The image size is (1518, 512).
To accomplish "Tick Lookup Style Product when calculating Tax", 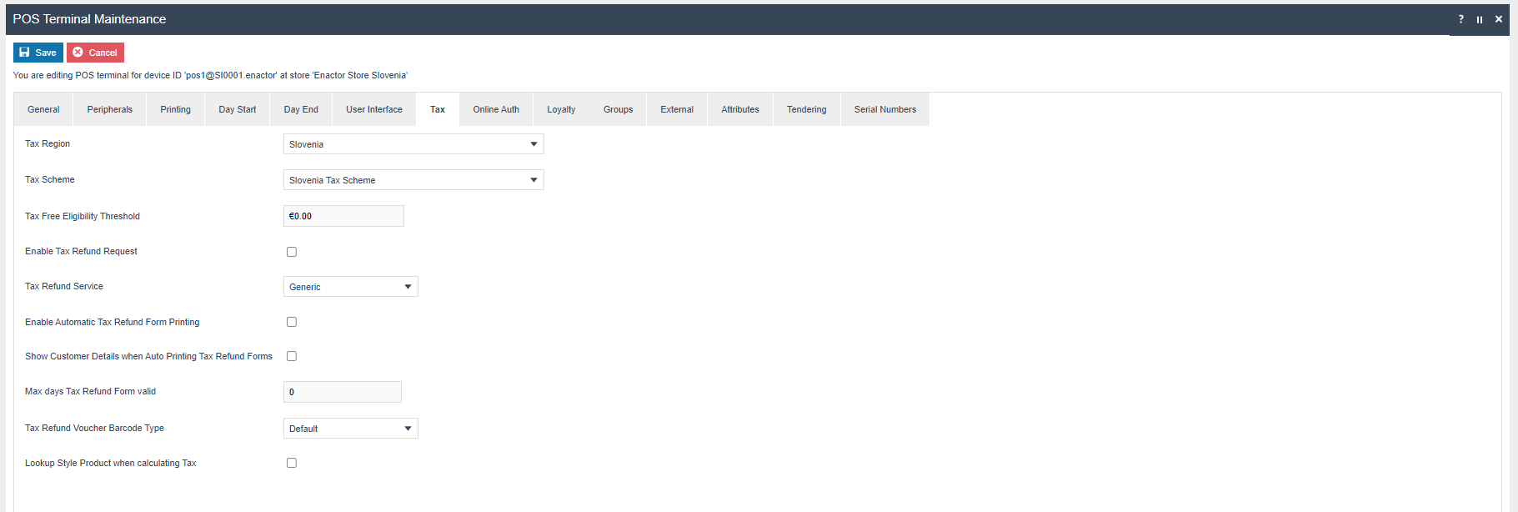I will pos(292,463).
